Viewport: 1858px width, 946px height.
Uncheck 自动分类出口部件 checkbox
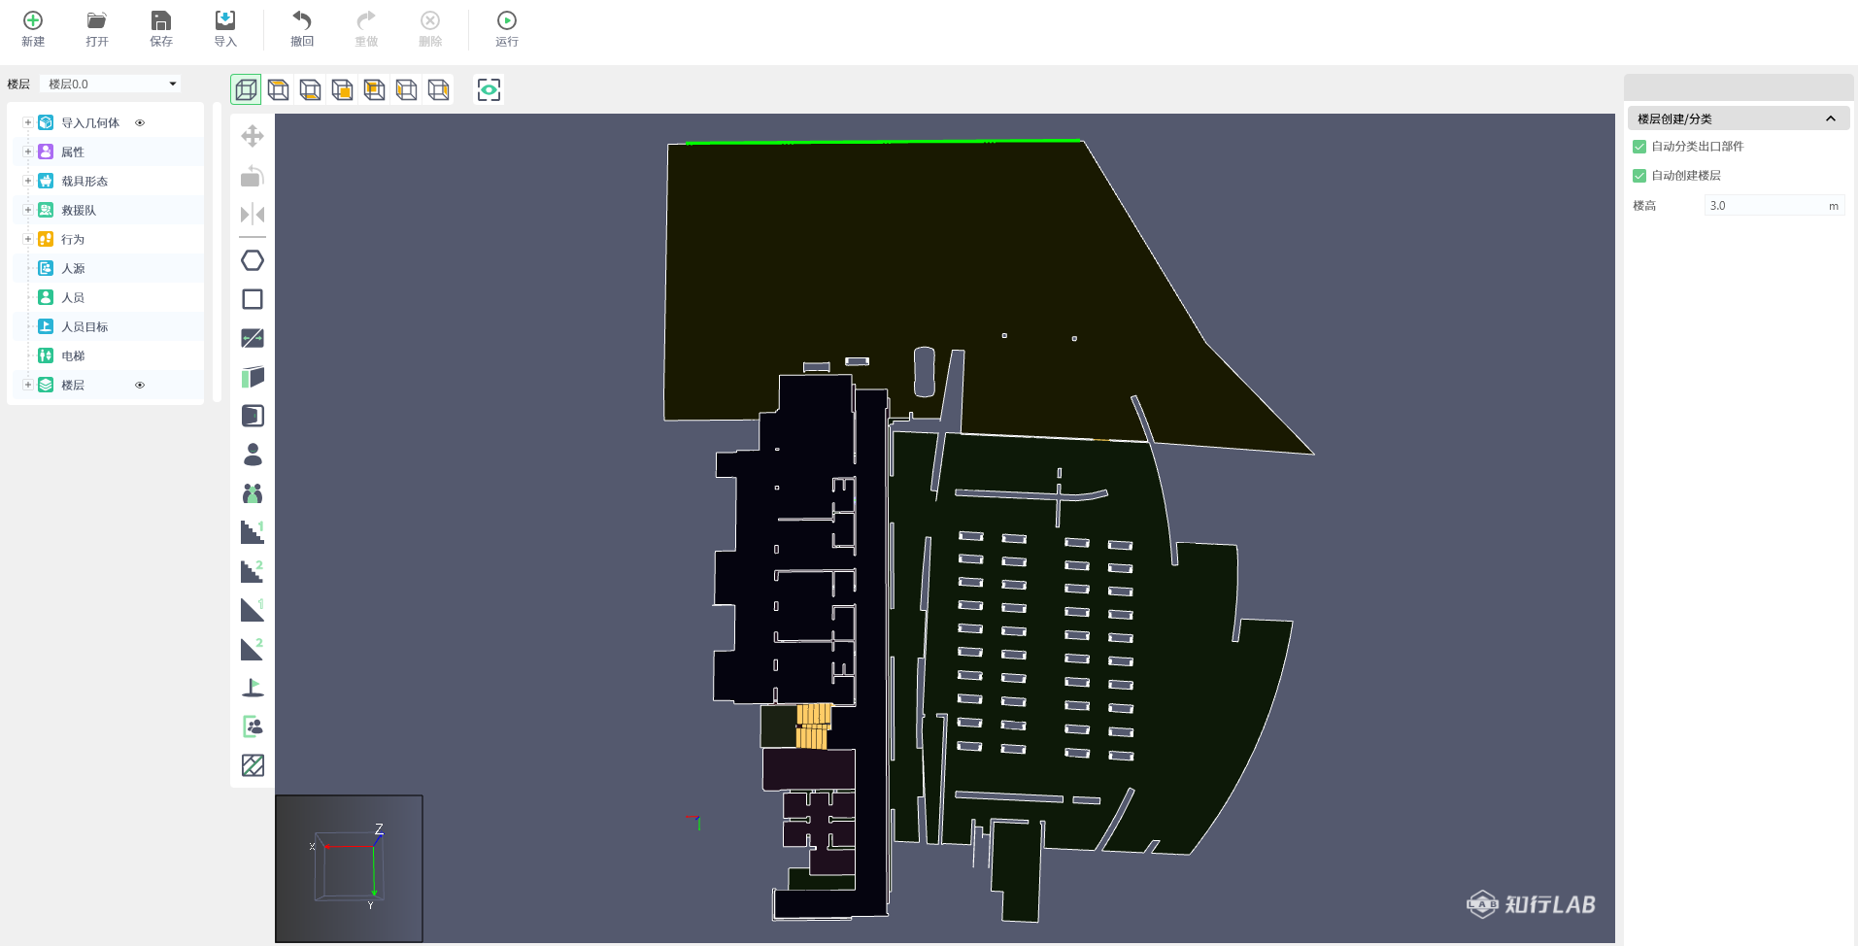pos(1639,147)
